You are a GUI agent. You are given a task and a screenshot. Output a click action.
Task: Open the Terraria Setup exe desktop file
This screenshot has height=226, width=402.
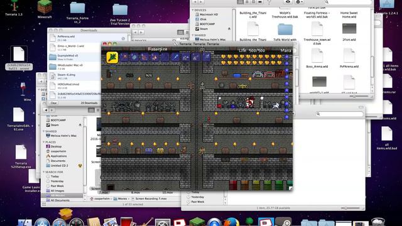pyautogui.click(x=21, y=156)
